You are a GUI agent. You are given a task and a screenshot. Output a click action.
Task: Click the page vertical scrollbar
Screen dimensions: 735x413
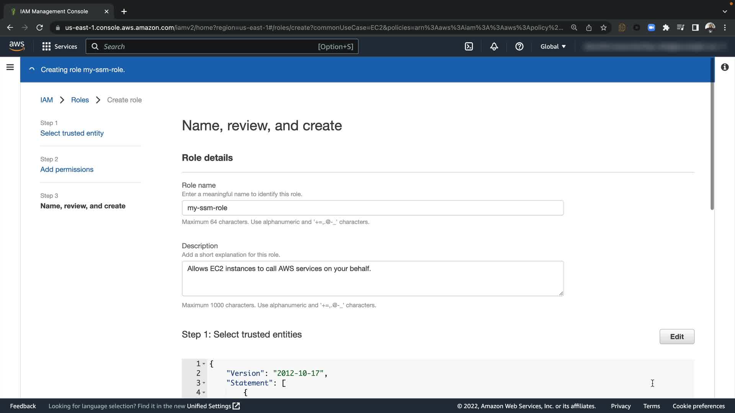(712, 134)
